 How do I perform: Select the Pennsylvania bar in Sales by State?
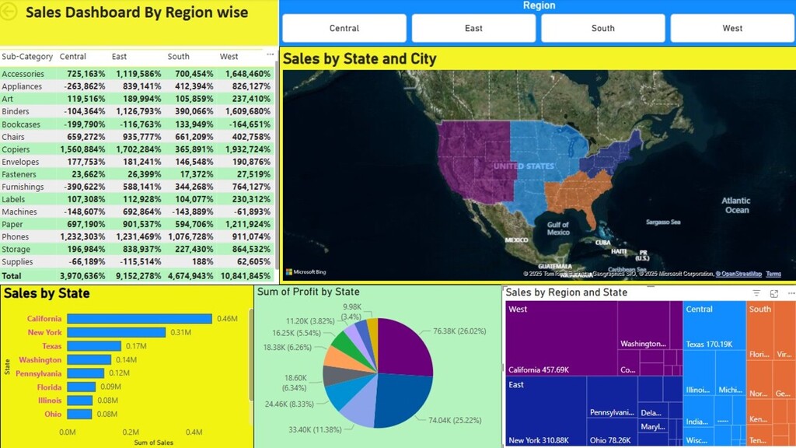86,373
